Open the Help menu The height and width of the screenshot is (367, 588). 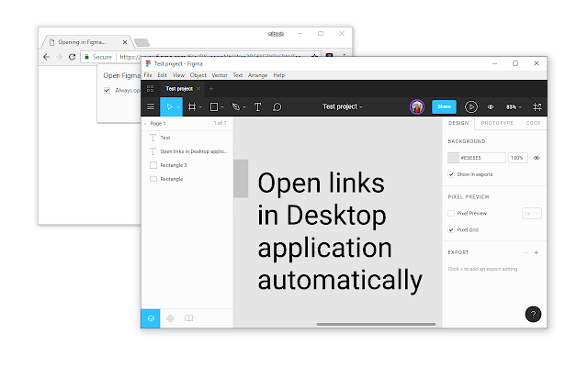click(x=279, y=75)
